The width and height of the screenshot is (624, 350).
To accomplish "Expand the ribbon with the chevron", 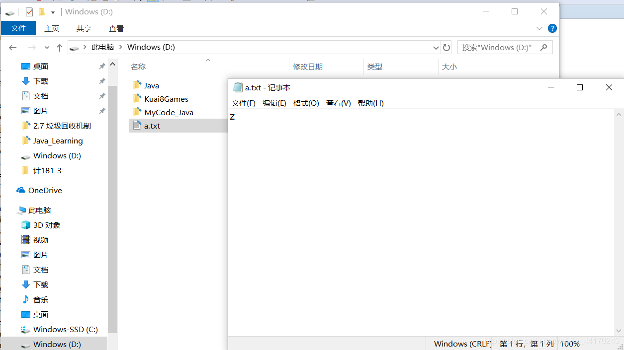I will pos(539,28).
